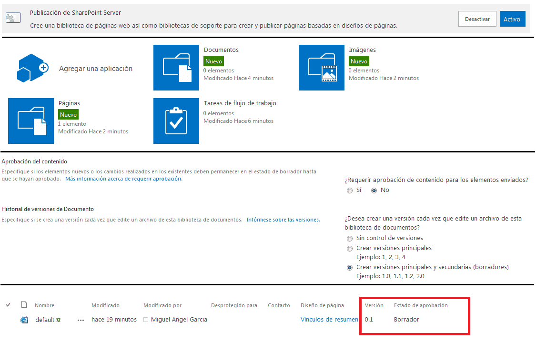The width and height of the screenshot is (536, 342).
Task: Open the Agregar una aplicación link
Action: tap(96, 69)
